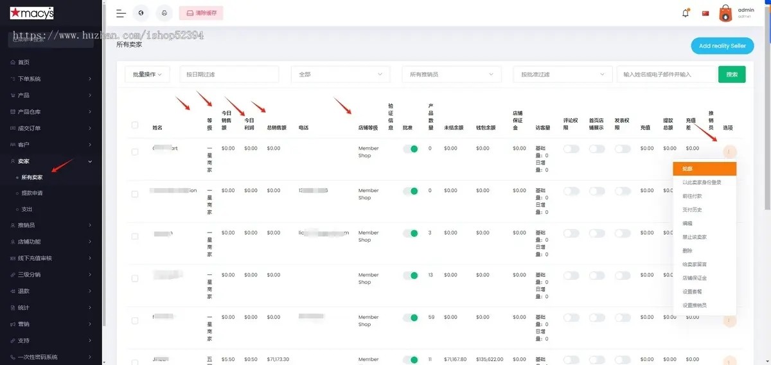Select 以此卖家身份登录 from context menu
The image size is (771, 365).
point(702,182)
